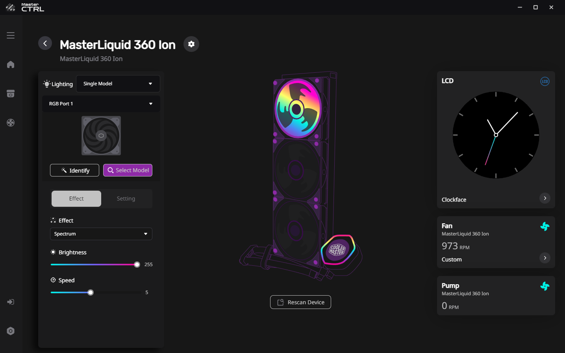Click the Speed slider handle
Screen dimensions: 565x353
91,292
